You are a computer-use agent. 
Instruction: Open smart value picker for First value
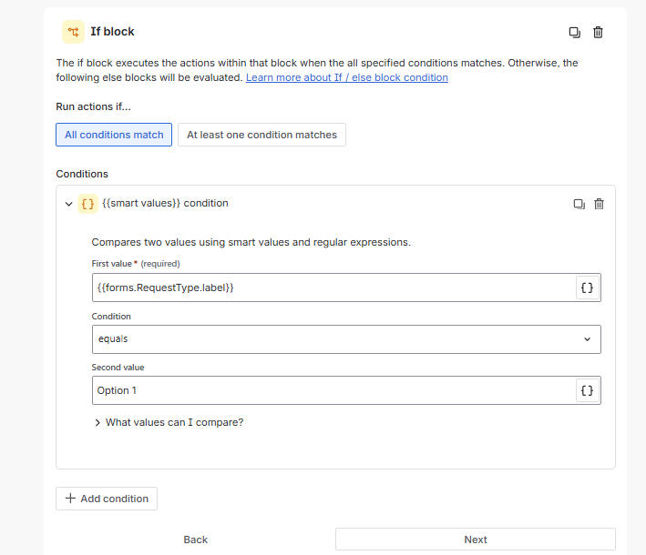click(588, 288)
